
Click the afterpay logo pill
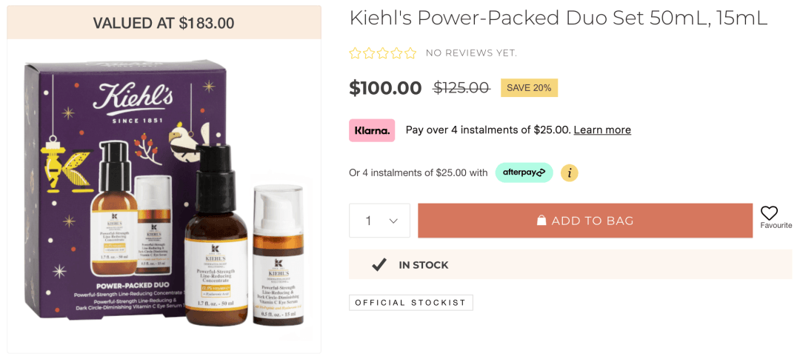point(524,172)
